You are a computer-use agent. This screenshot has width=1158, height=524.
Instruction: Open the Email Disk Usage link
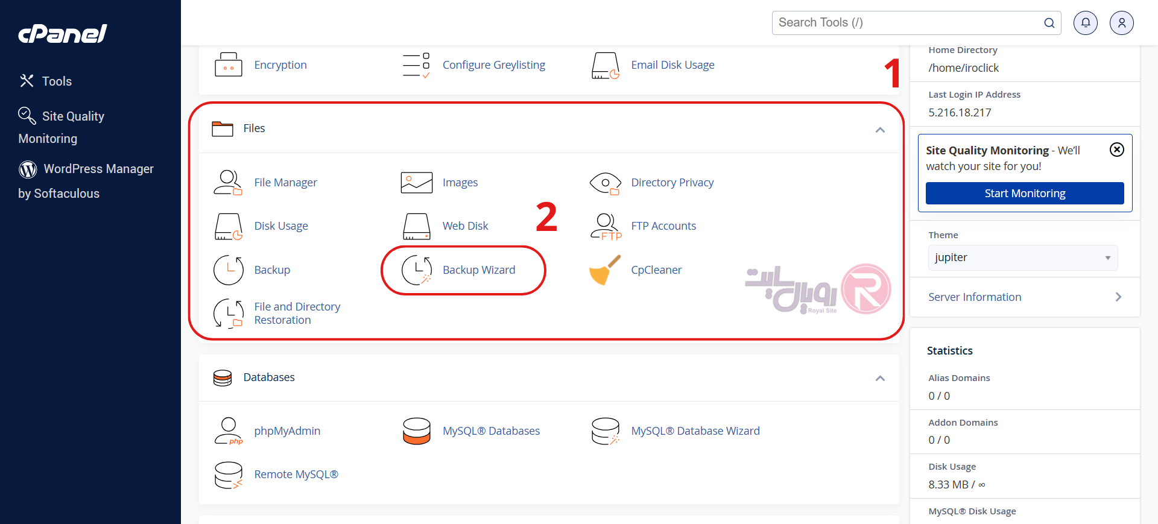[672, 65]
